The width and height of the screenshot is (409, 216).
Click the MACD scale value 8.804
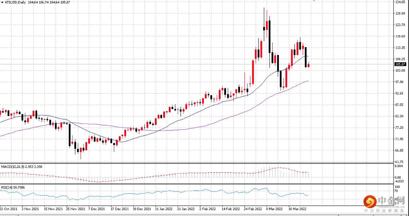click(x=399, y=166)
